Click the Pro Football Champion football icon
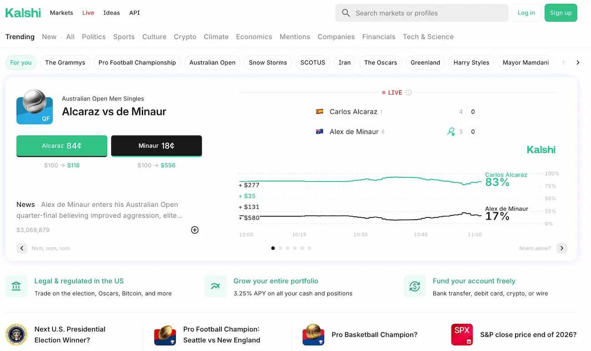 pos(165,335)
